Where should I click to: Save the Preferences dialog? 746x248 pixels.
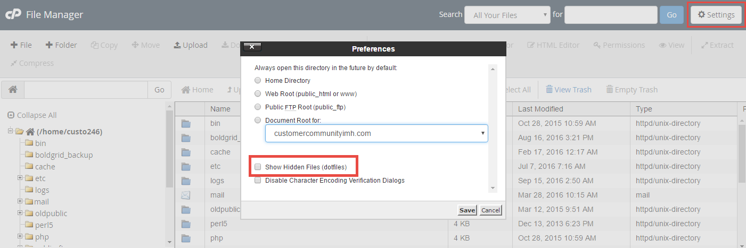coord(467,210)
